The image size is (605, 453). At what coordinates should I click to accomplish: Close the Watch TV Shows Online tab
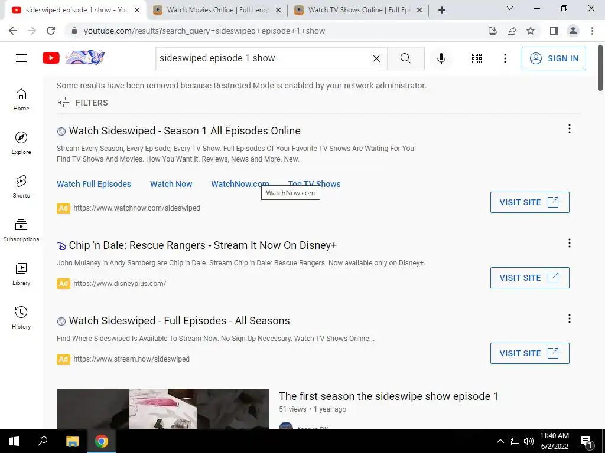(419, 10)
